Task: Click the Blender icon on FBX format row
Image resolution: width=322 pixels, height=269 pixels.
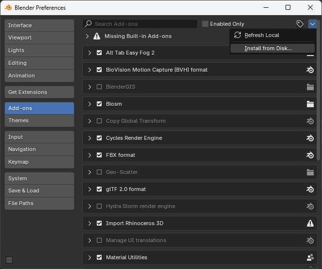Action: click(310, 155)
